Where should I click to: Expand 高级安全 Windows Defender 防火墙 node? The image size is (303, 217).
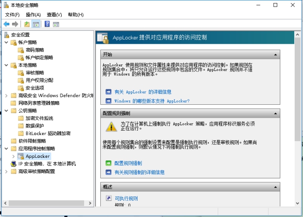click(x=6, y=96)
